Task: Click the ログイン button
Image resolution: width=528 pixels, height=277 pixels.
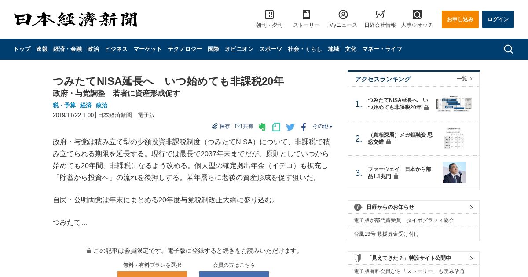Action: pyautogui.click(x=498, y=19)
